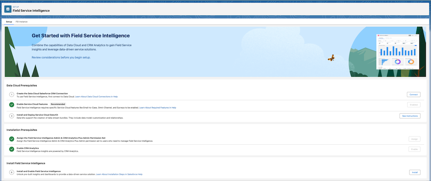The image size is (431, 181).
Task: Click Field Service Intelligence page header title
Action: [31, 11]
